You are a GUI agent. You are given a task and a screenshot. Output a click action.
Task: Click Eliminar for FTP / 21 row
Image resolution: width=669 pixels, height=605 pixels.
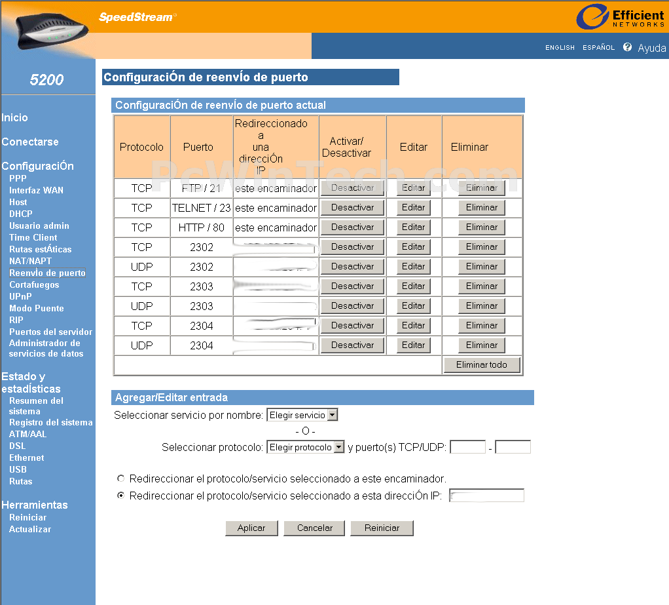point(482,188)
